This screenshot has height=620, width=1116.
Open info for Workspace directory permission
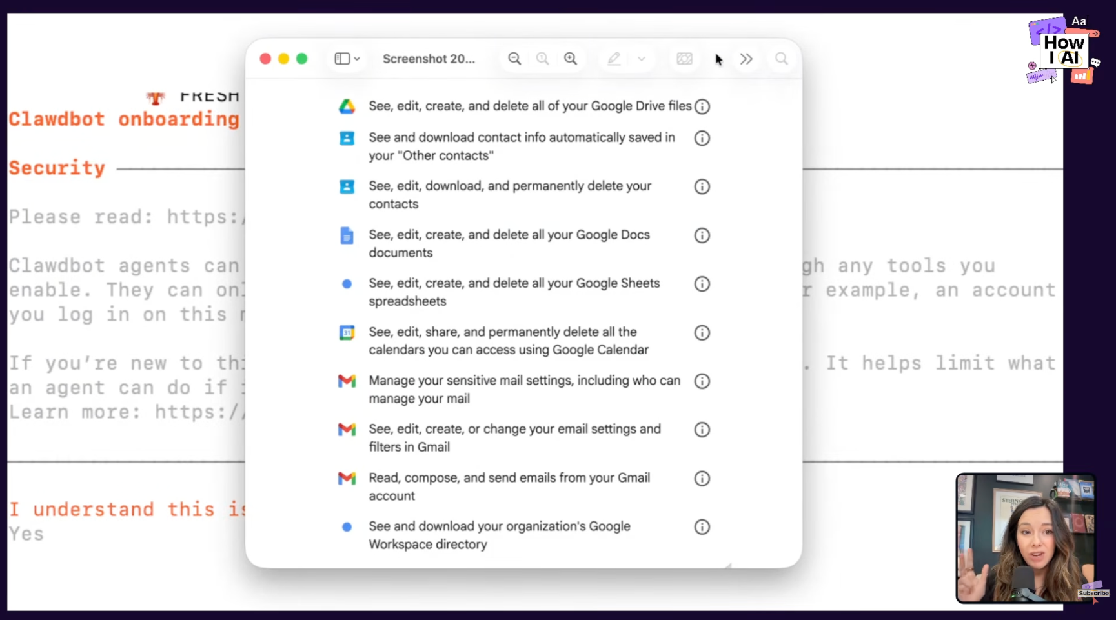[x=702, y=527]
